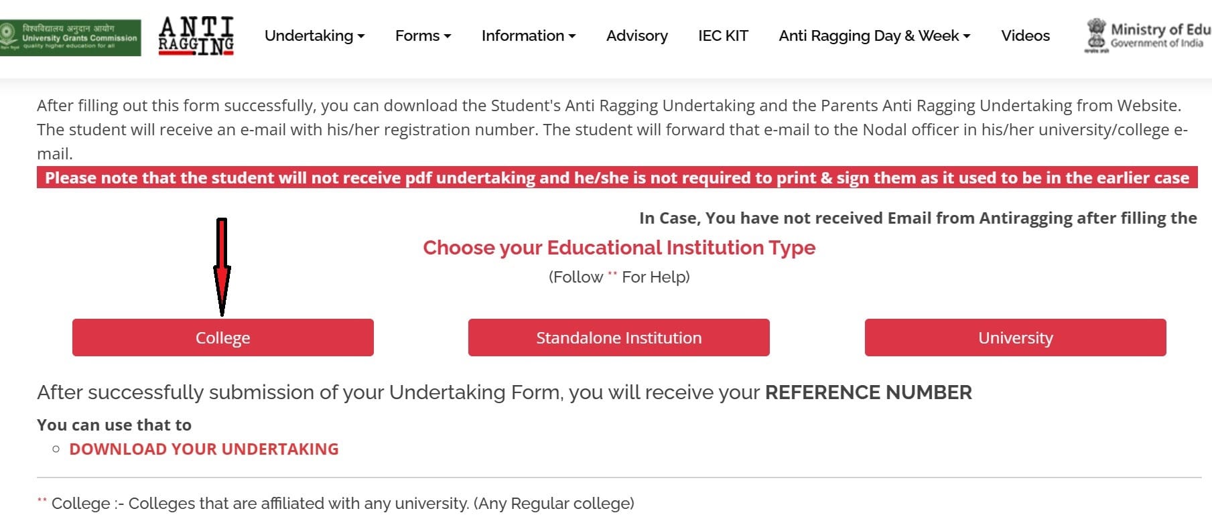The width and height of the screenshot is (1212, 519).
Task: Expand the Anti Ragging Day & Week dropdown
Action: 874,35
